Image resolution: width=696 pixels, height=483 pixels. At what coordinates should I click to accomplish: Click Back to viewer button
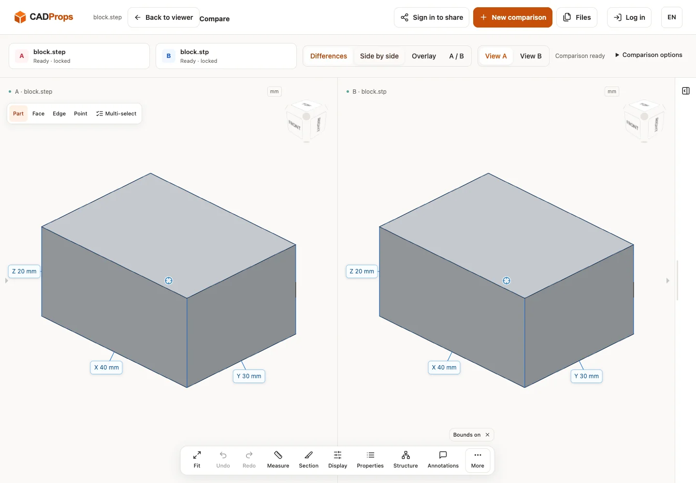[x=163, y=17]
